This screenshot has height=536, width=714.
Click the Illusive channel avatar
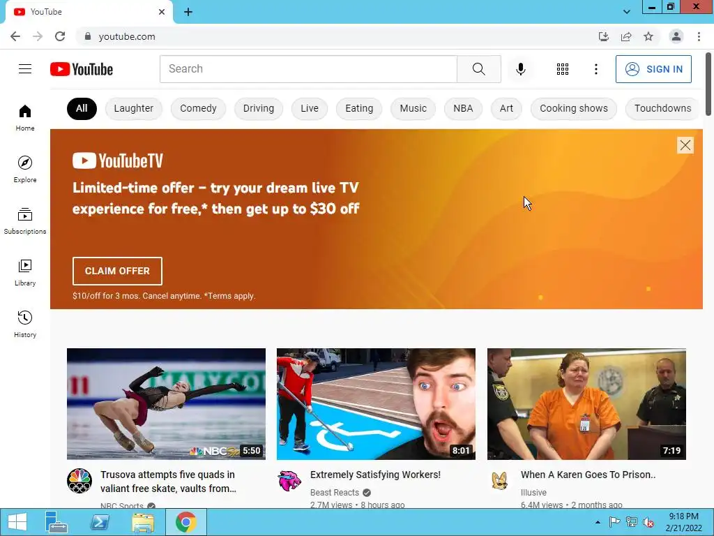tap(499, 481)
